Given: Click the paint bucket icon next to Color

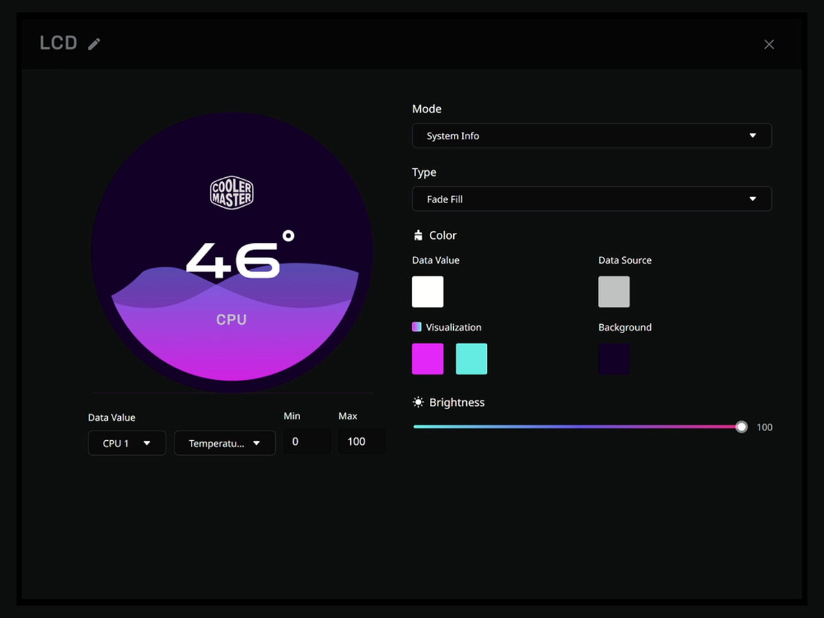Looking at the screenshot, I should tap(417, 236).
